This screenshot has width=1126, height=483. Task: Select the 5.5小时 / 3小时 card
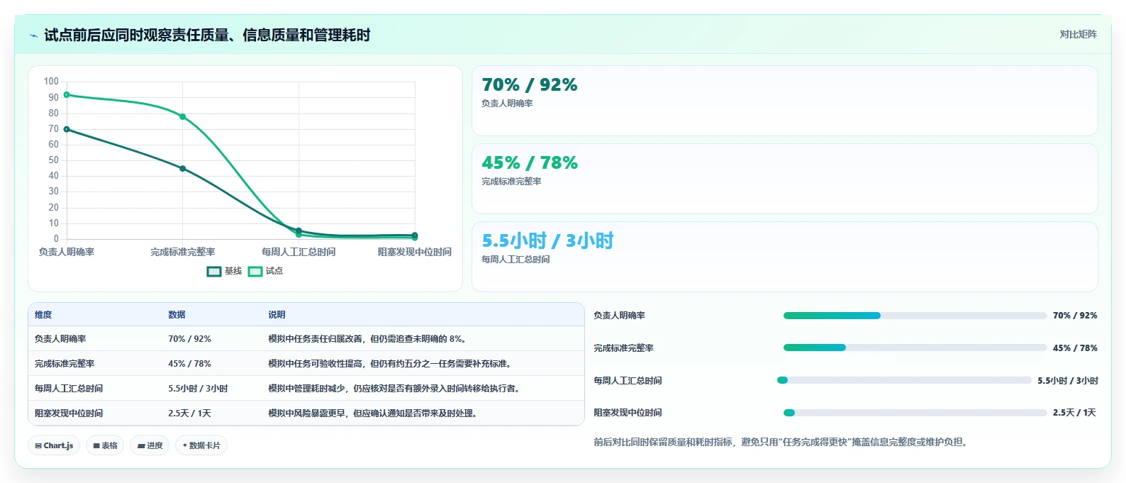tap(784, 257)
